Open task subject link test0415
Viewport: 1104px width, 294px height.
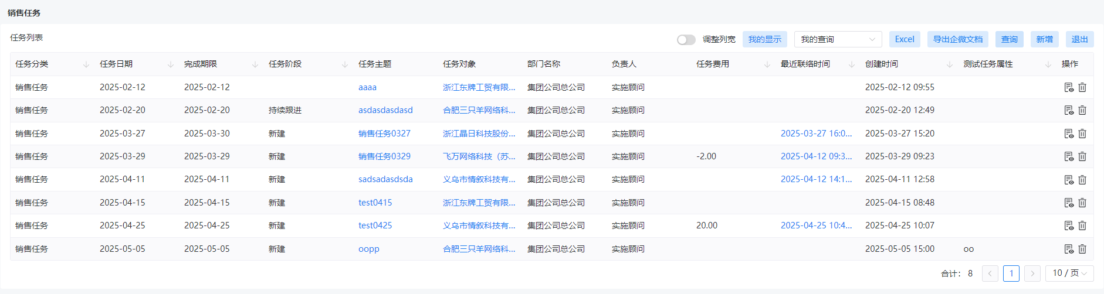(x=375, y=203)
